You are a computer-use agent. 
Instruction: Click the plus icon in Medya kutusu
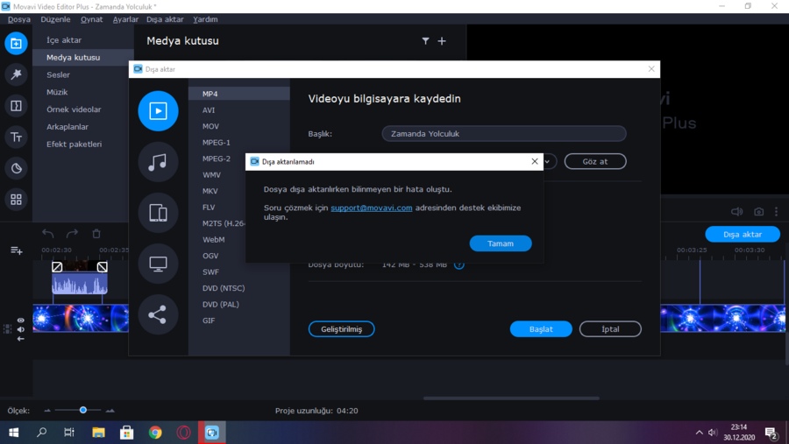(442, 41)
